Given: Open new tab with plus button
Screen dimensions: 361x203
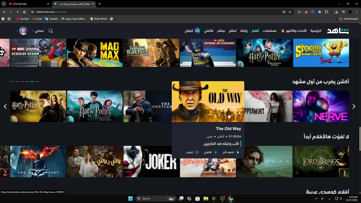Looking at the screenshot, I should [100, 4].
